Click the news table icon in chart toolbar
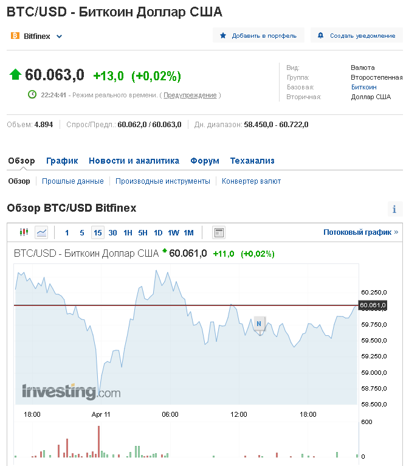Viewport: 406px width, 466px height. click(x=219, y=232)
